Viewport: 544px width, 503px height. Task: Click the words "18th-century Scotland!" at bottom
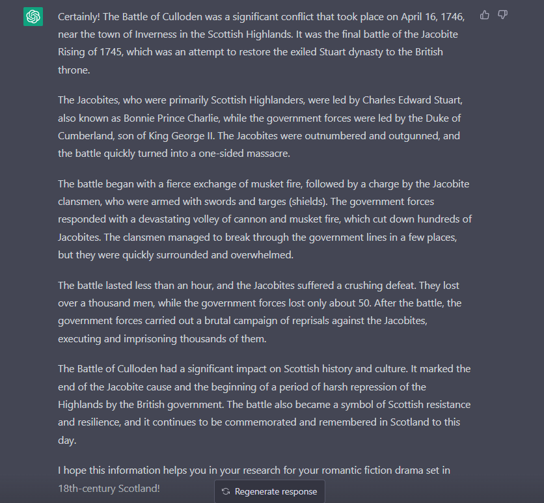coord(109,489)
